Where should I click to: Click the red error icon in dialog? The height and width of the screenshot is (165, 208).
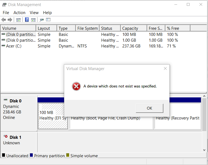coord(76,86)
